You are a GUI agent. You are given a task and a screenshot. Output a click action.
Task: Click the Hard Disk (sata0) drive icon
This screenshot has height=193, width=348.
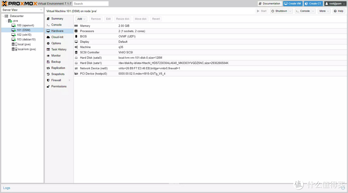(x=76, y=58)
